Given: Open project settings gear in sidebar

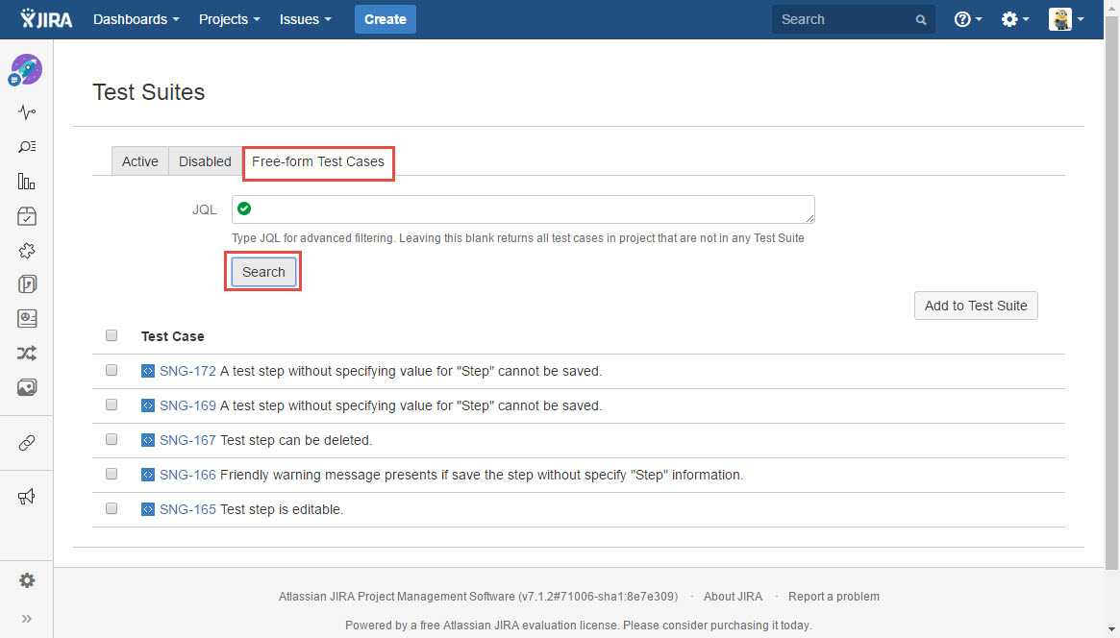Looking at the screenshot, I should (x=26, y=580).
